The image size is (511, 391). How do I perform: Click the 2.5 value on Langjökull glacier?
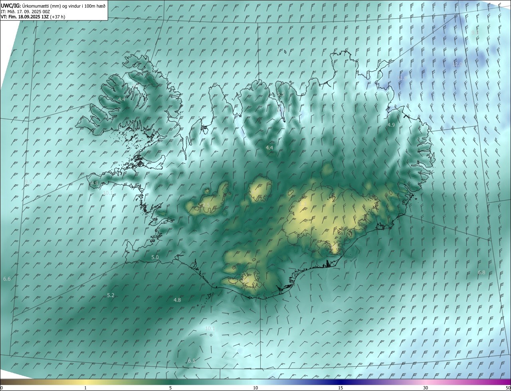tap(206, 205)
